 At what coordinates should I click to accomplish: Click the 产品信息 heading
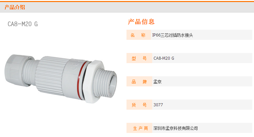(x=141, y=22)
